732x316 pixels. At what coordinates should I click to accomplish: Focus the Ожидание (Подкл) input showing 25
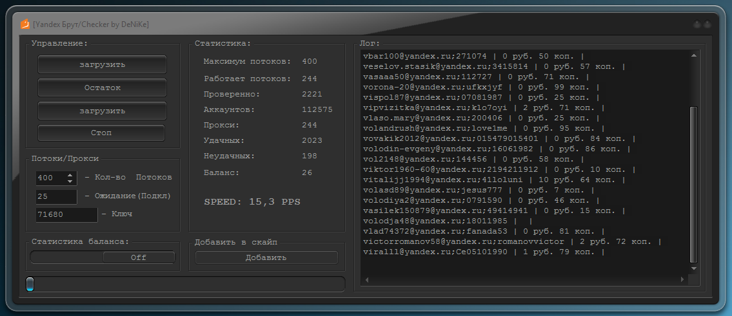click(57, 197)
